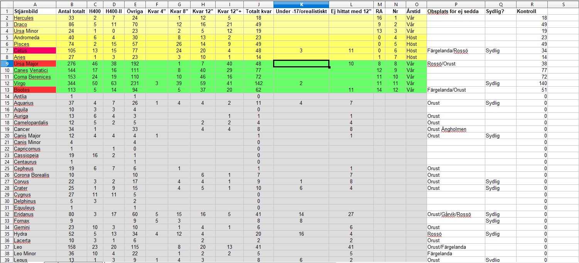This screenshot has height=263, width=579.
Task: Click the 'Färgelanda/Rossö' cell in Cetus row
Action: click(456, 50)
